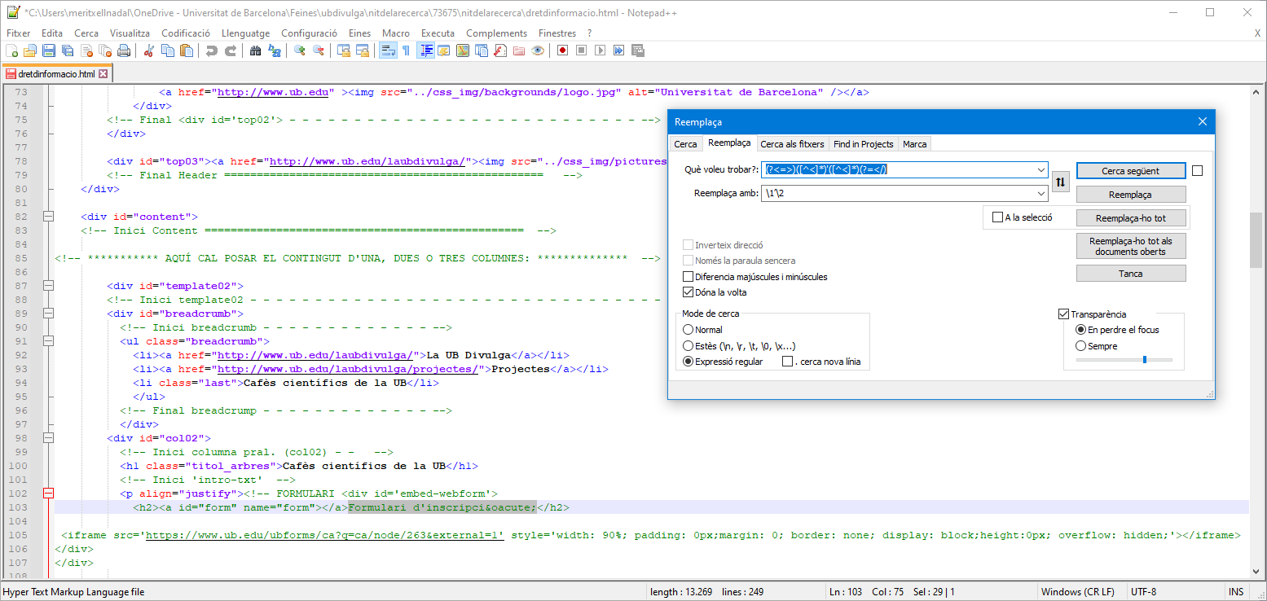This screenshot has width=1267, height=601.
Task: Start macro recording
Action: pyautogui.click(x=562, y=50)
